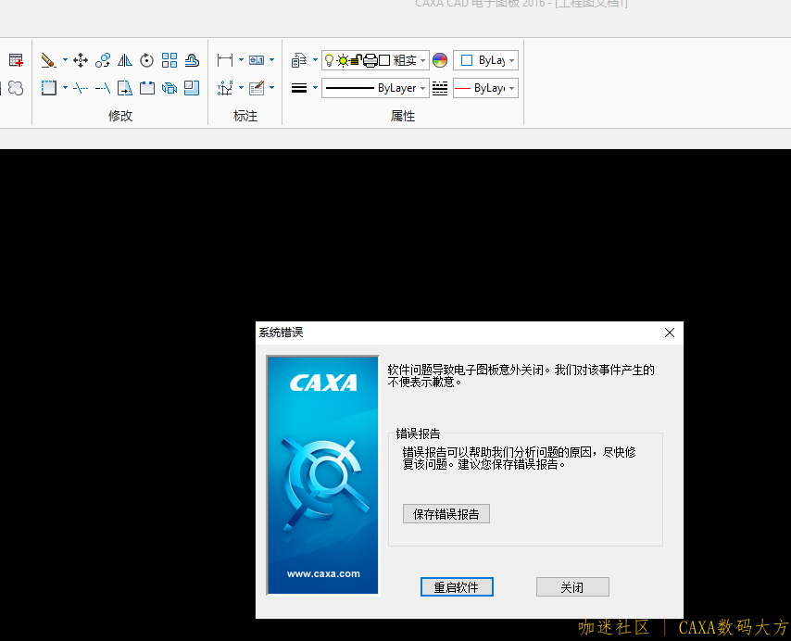This screenshot has height=641, width=791.
Task: Click the cloud-shaped icon
Action: (16, 88)
